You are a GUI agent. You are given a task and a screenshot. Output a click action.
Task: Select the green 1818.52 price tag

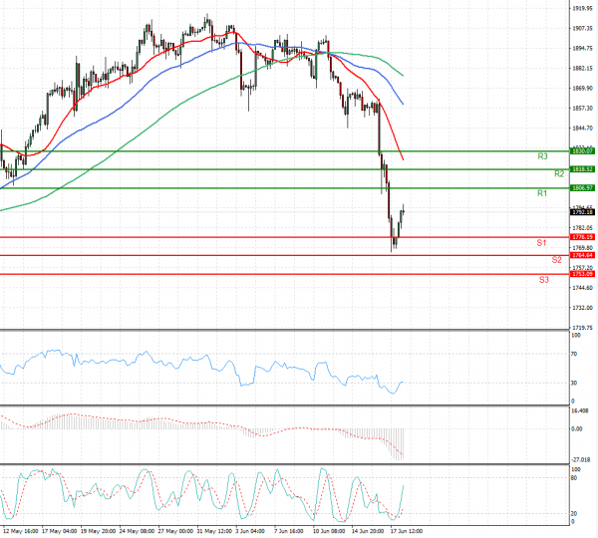pyautogui.click(x=582, y=169)
